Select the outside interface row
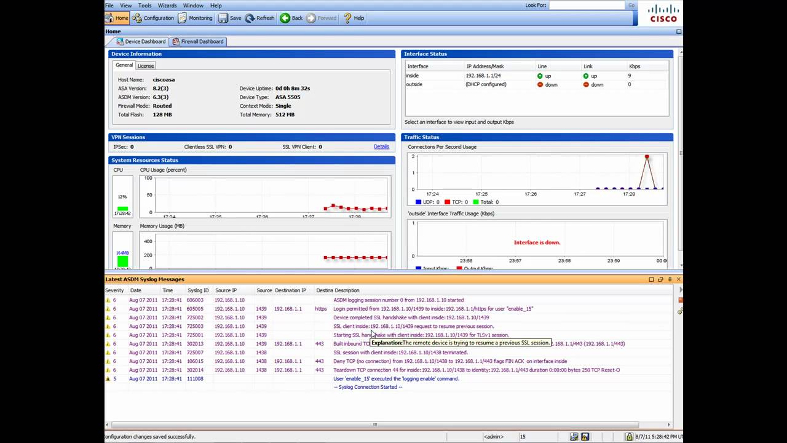This screenshot has width=787, height=443. pyautogui.click(x=536, y=84)
